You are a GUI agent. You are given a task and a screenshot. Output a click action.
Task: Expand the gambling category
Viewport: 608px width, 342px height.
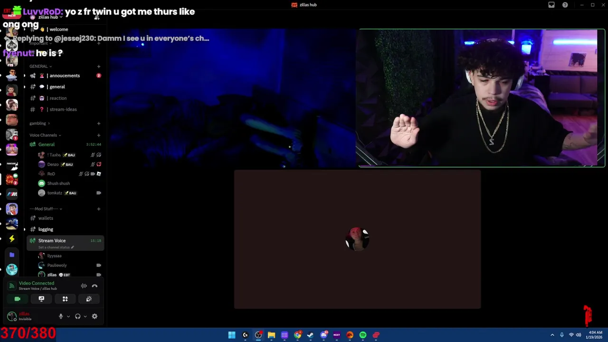tap(39, 123)
